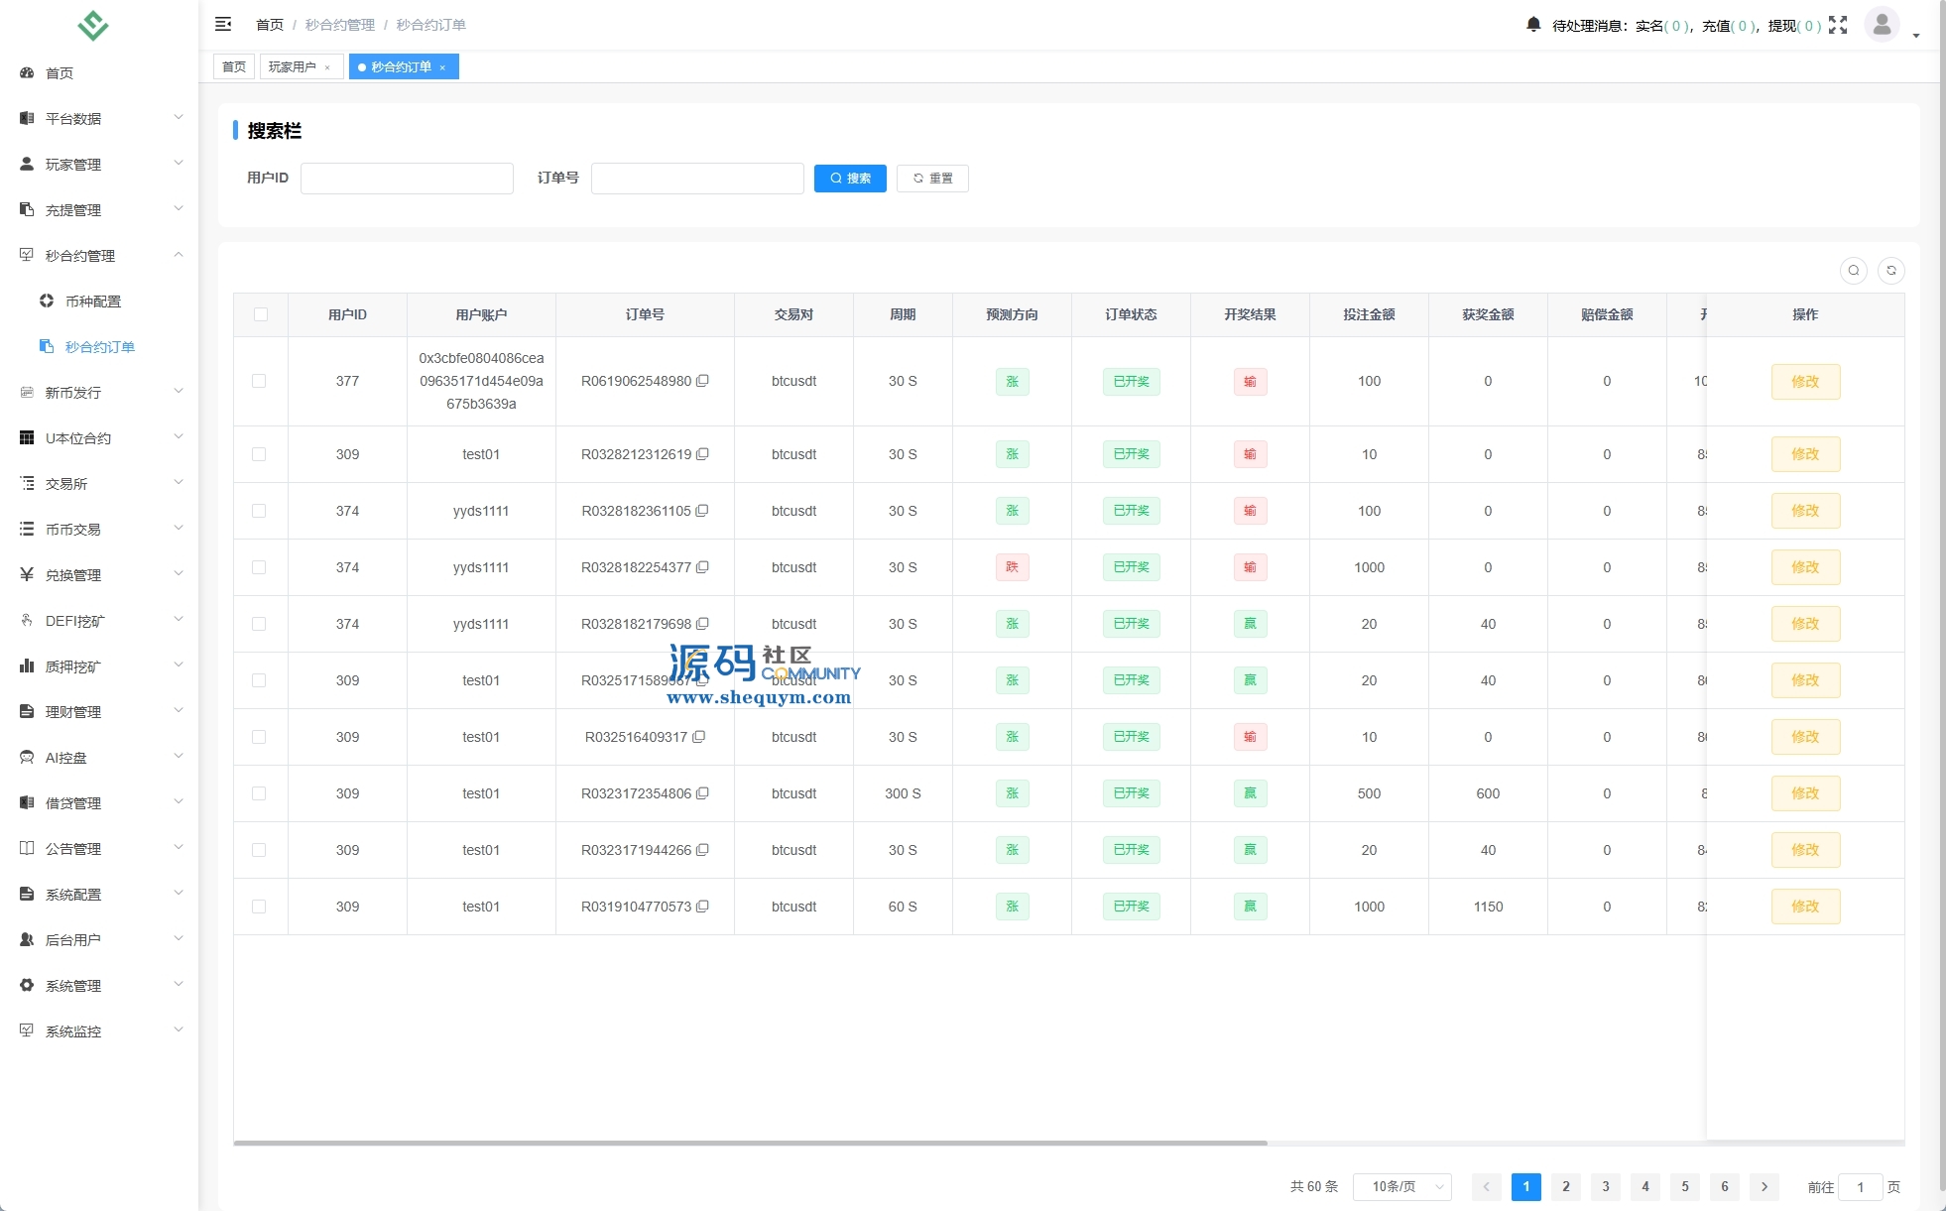Screen dimensions: 1946x1211
Task: Open the 10条/页 page size dropdown
Action: coord(1401,1187)
